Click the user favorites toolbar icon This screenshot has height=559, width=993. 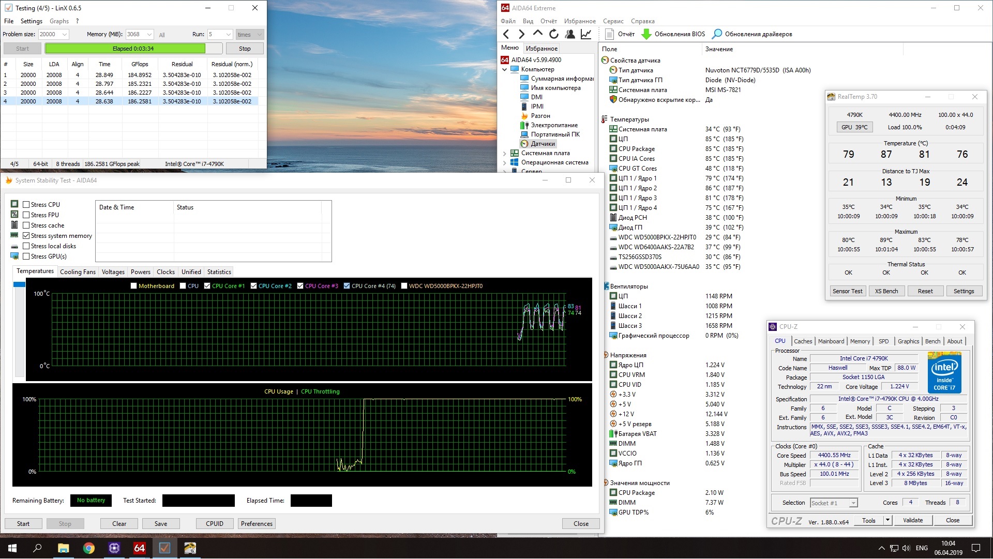pos(570,34)
